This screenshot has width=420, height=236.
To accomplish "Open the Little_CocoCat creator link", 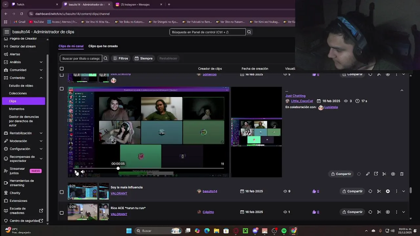I will pos(302,101).
